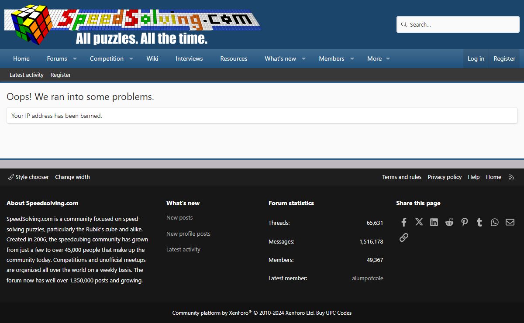524x323 pixels.
Task: Expand the Forums dropdown arrow
Action: (x=75, y=59)
